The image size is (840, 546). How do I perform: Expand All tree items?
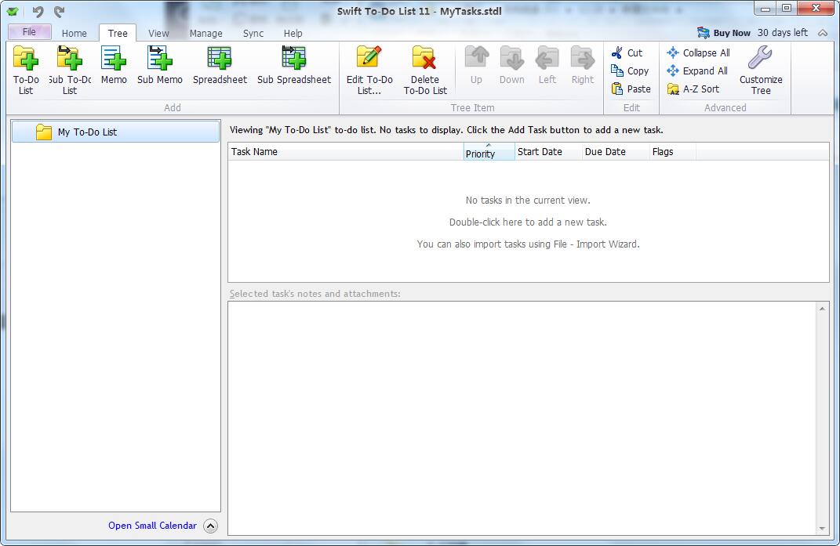coord(697,71)
